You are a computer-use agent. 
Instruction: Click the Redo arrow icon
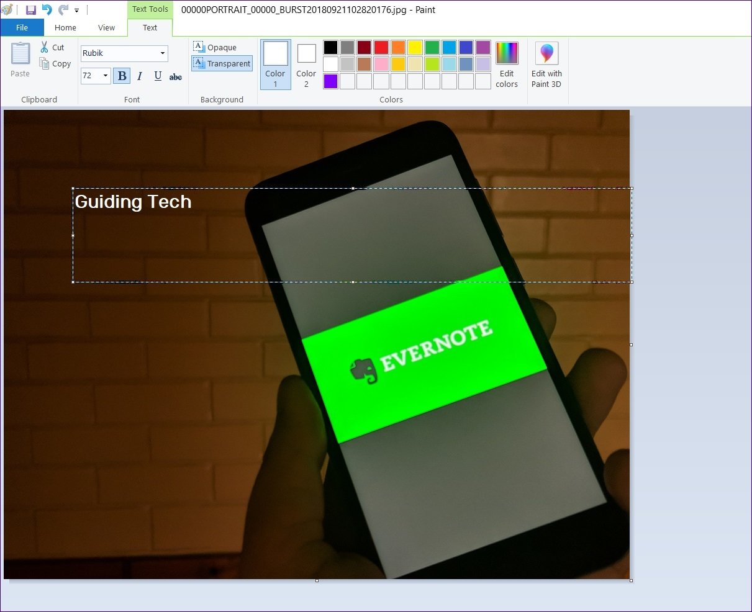click(x=63, y=10)
